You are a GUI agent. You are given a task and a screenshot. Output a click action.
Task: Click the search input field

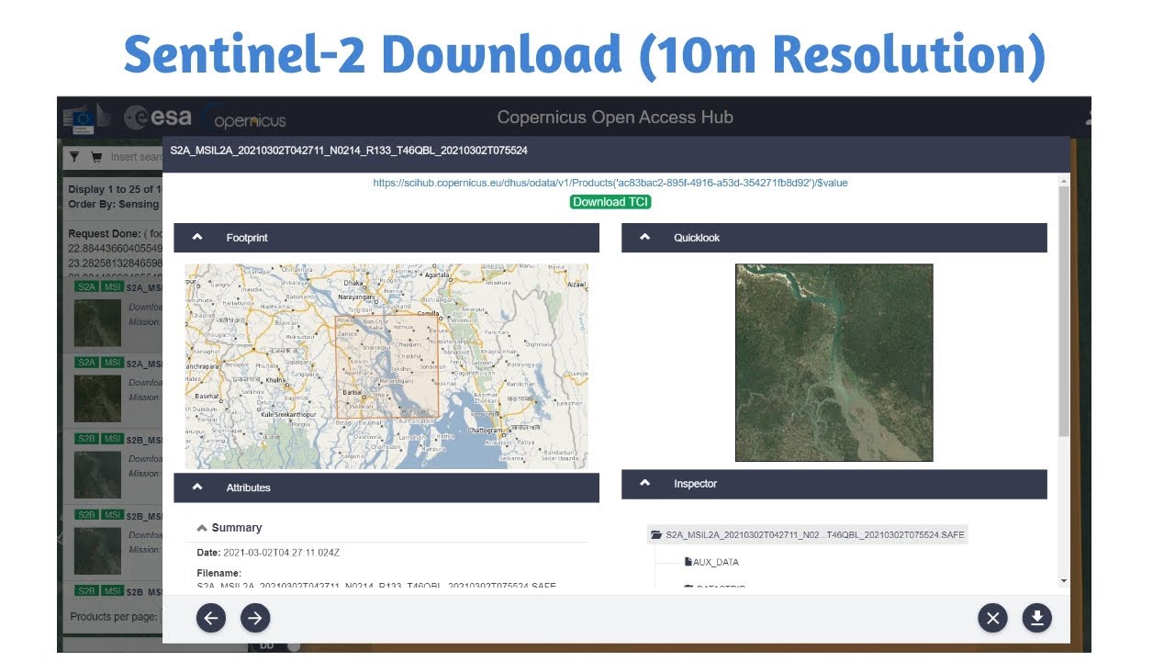tap(136, 157)
